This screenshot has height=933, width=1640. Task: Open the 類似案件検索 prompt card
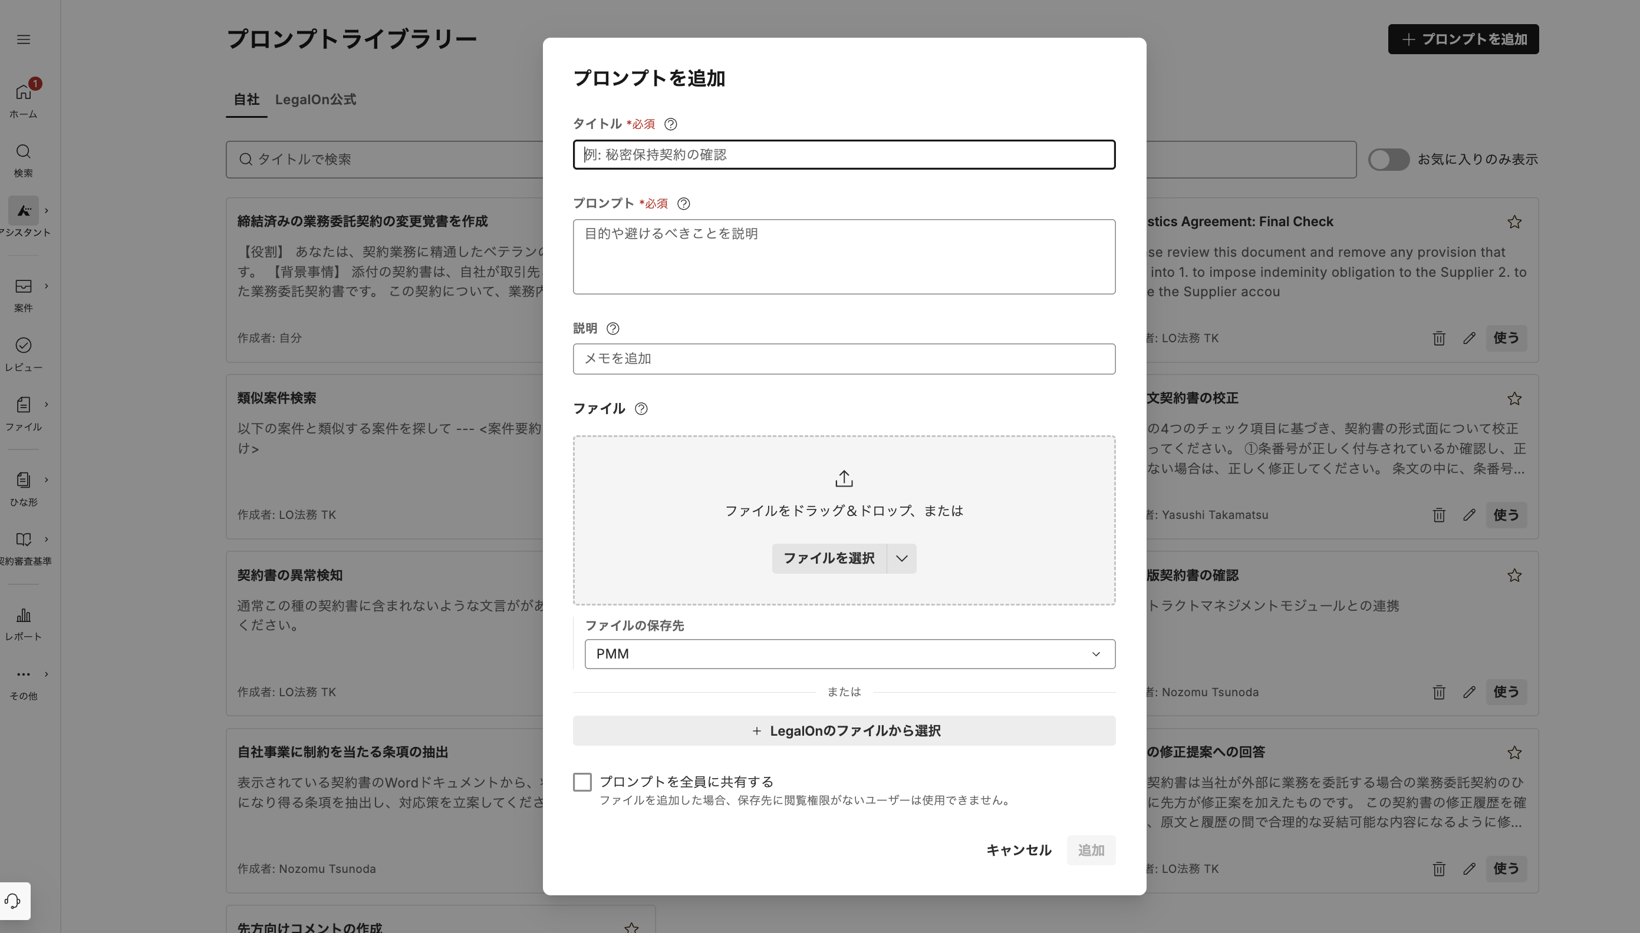tap(385, 456)
